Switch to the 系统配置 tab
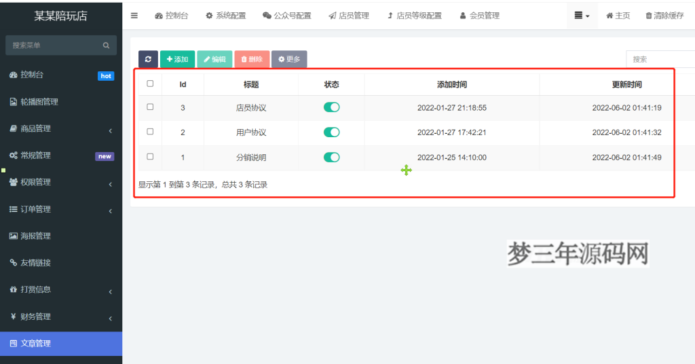Screen dimensions: 695x364 (x=225, y=16)
